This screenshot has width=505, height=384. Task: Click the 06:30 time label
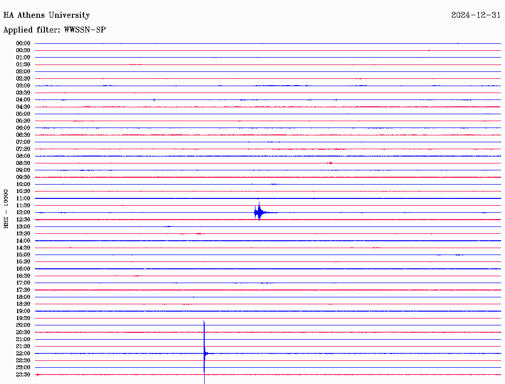pos(23,135)
